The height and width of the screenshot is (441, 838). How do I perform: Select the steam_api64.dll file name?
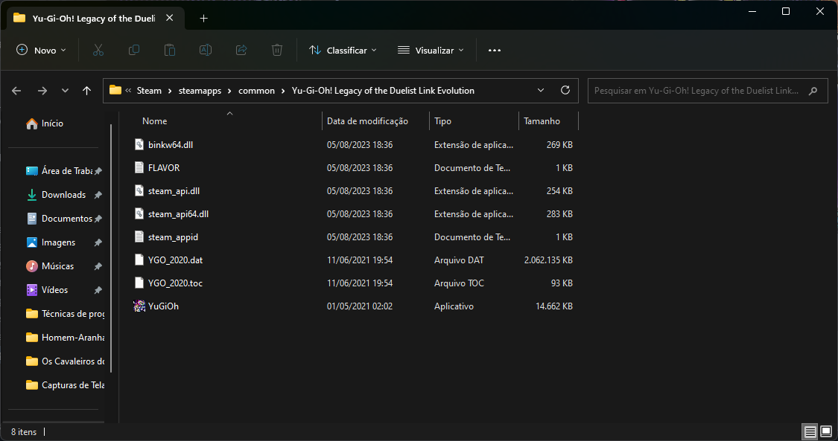click(x=179, y=214)
